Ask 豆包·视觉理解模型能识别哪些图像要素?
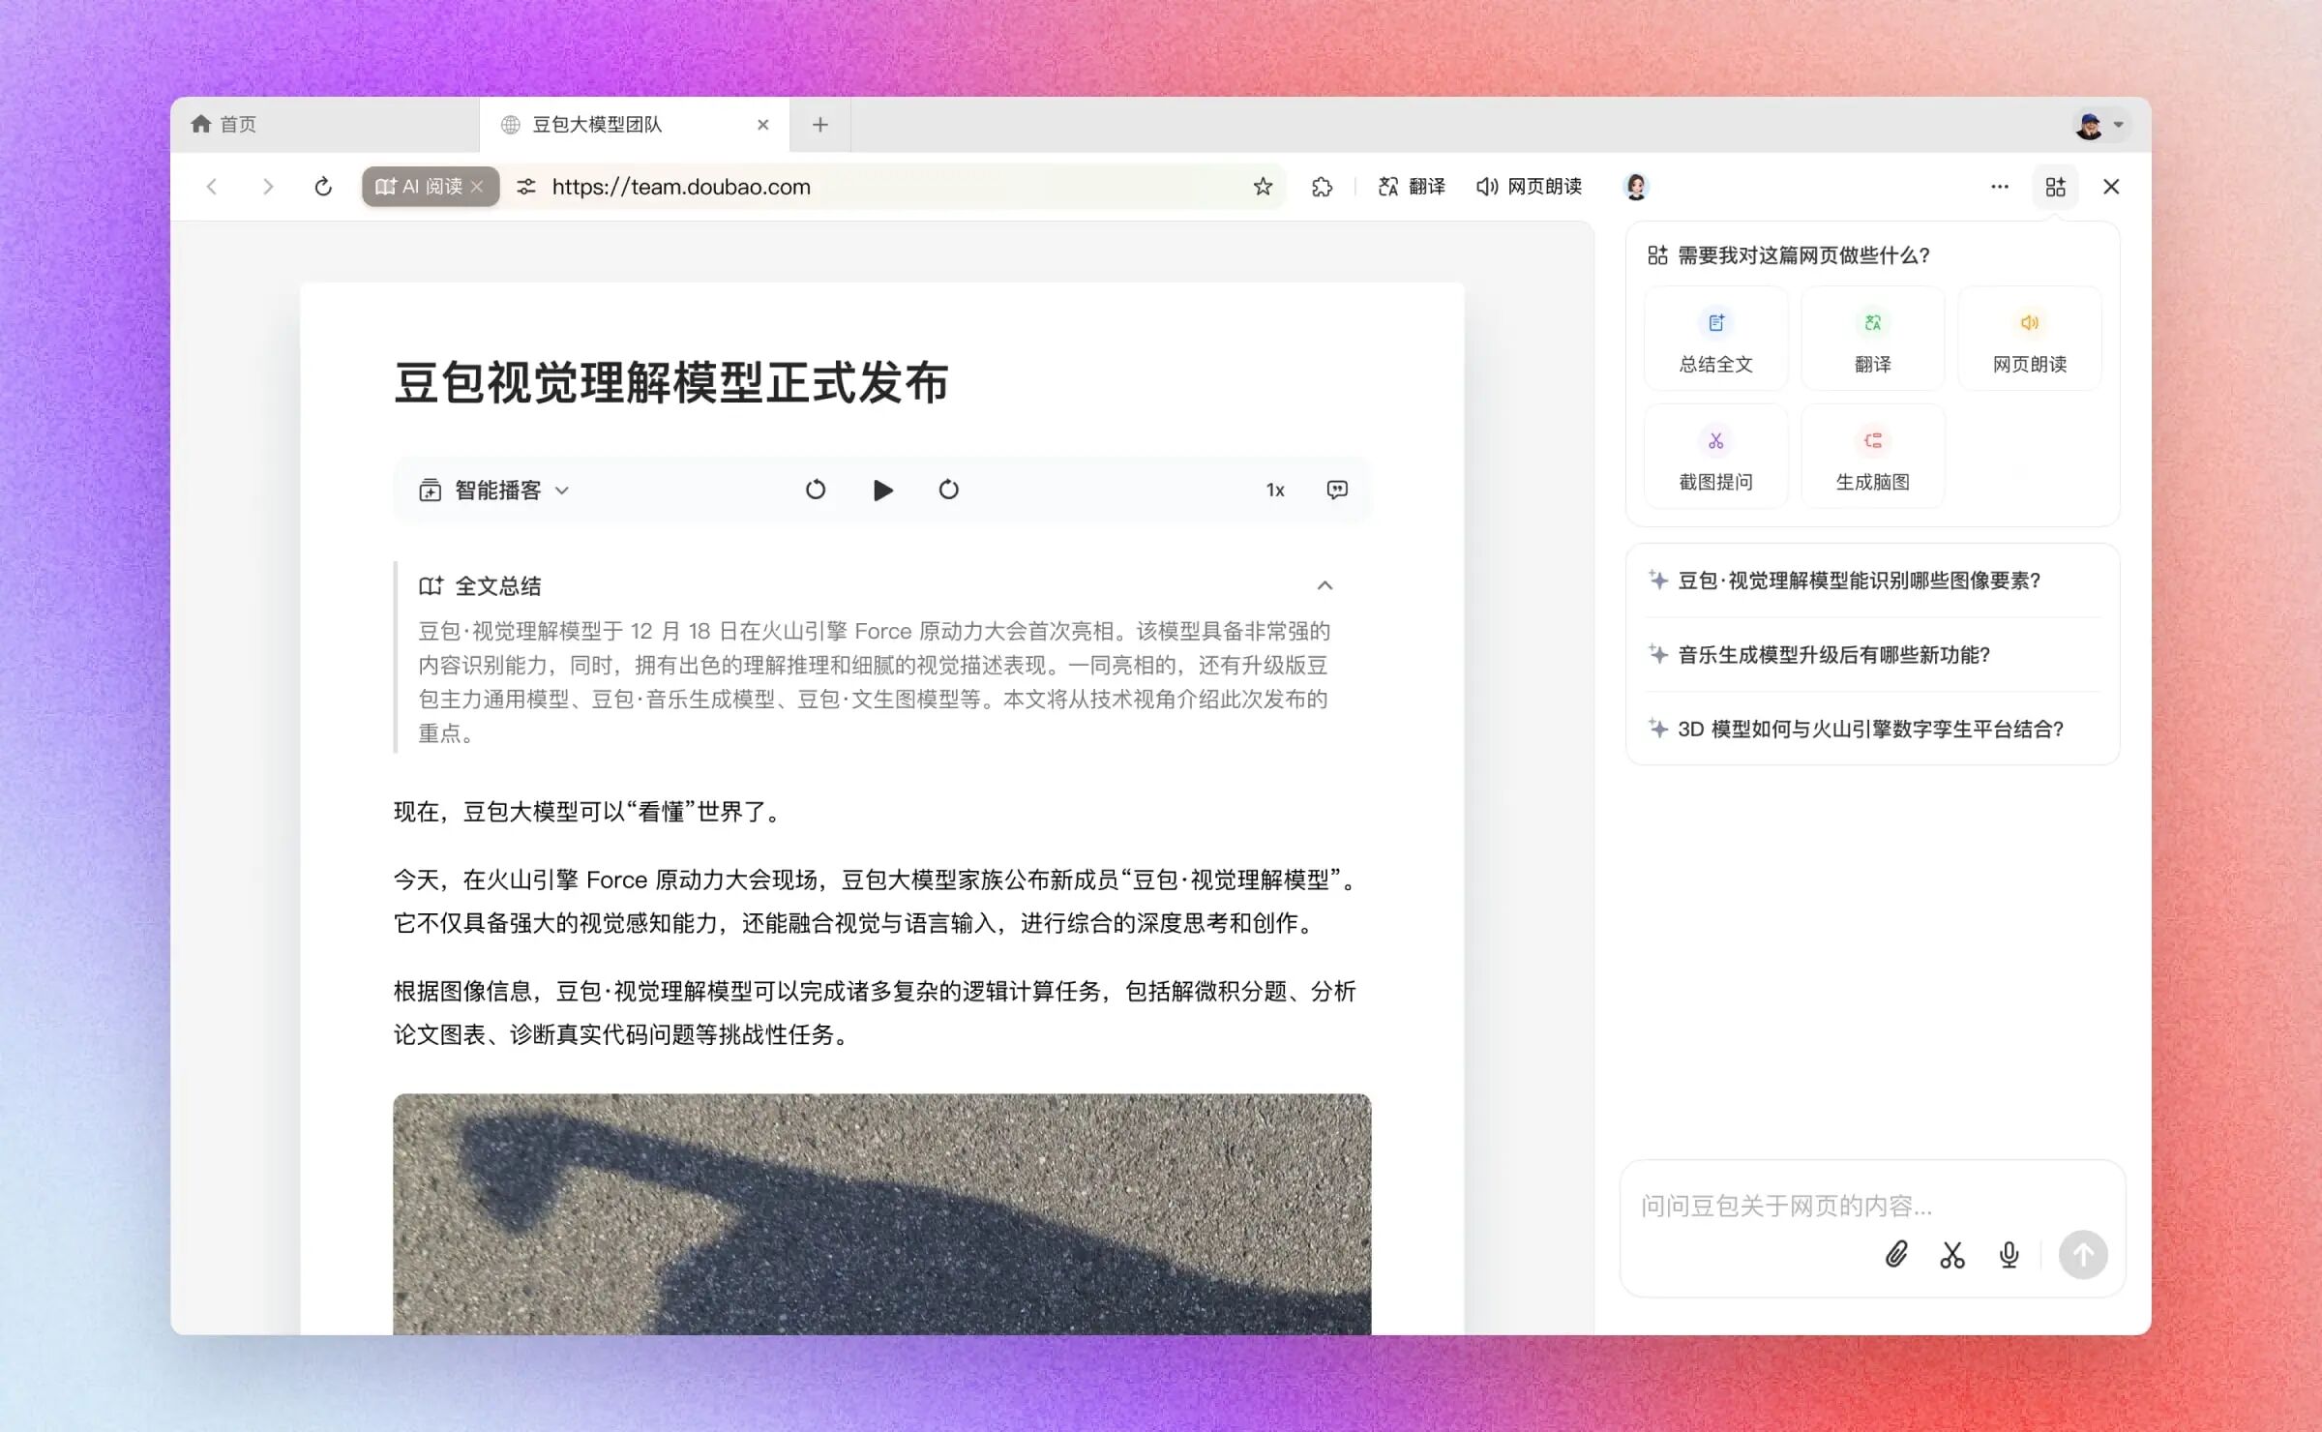The height and width of the screenshot is (1432, 2322). coord(1872,581)
